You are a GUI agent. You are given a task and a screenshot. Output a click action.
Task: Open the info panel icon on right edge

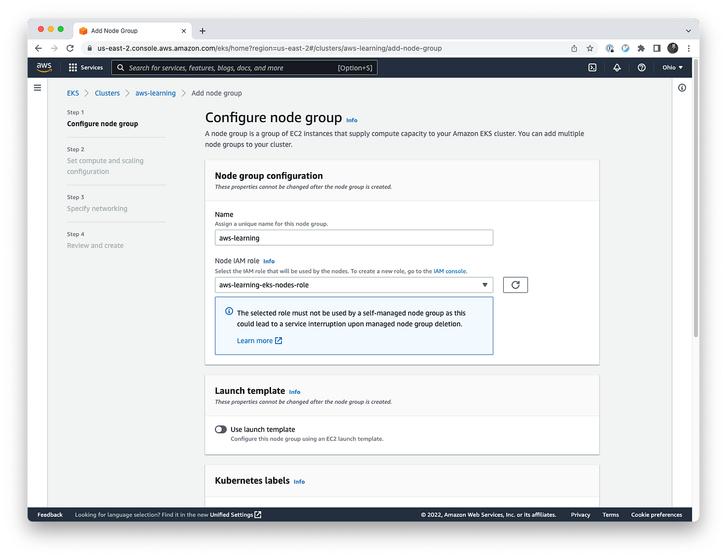coord(682,88)
